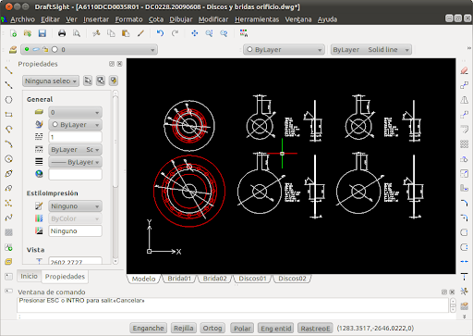The height and width of the screenshot is (336, 473).
Task: Click the linetype scale field showing 1
Action: tap(75, 137)
